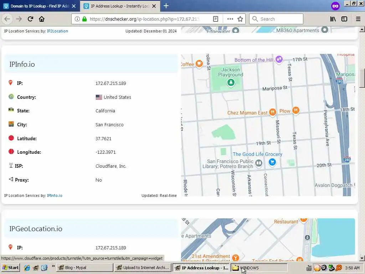This screenshot has width=365, height=274.
Task: Reload the current page
Action: 30,19
